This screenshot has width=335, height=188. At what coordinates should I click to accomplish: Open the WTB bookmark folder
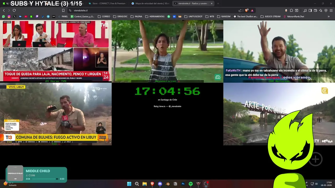210,16
